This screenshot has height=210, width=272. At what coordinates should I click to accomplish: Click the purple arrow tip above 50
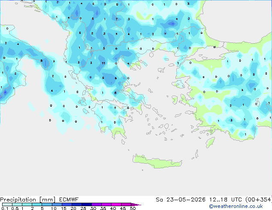(x=136, y=204)
